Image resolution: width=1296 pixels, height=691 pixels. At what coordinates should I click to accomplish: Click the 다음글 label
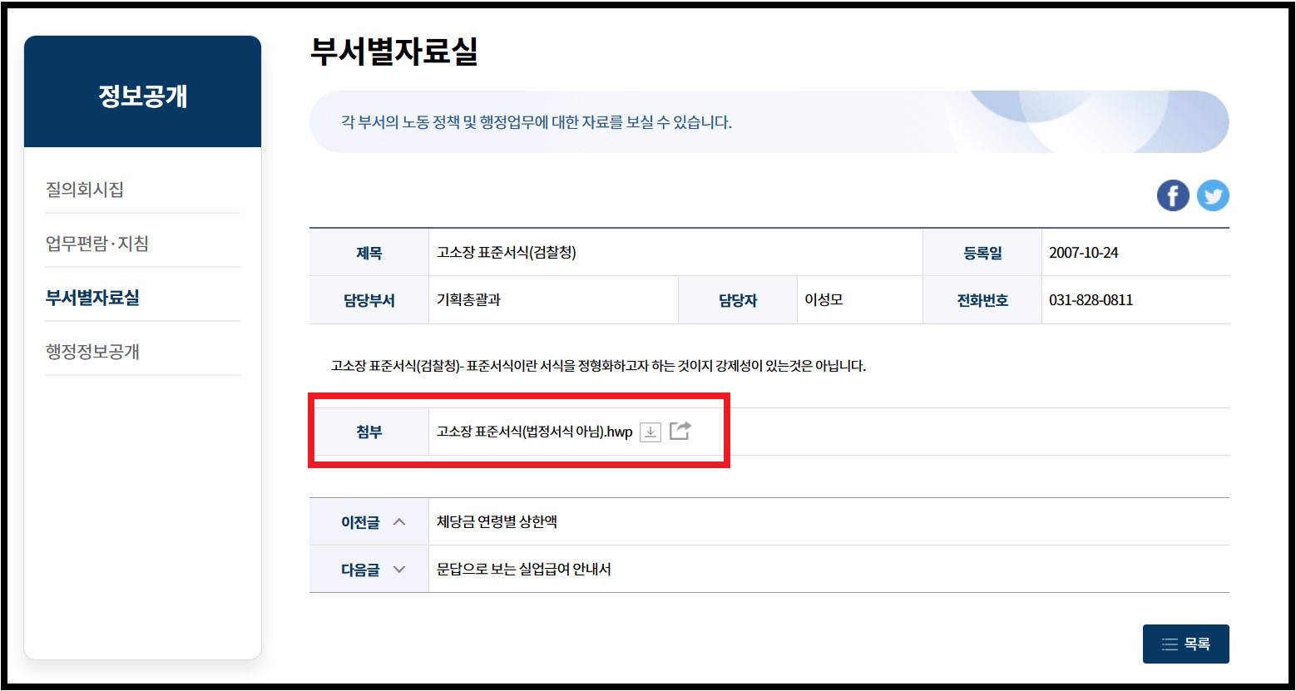[360, 570]
